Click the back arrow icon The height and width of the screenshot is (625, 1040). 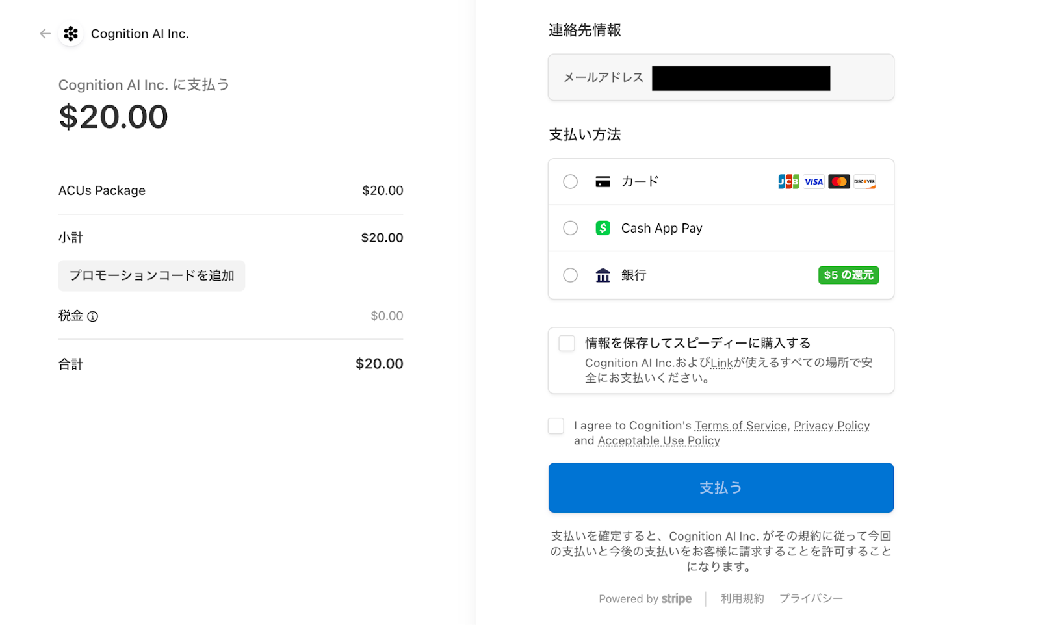pos(45,34)
